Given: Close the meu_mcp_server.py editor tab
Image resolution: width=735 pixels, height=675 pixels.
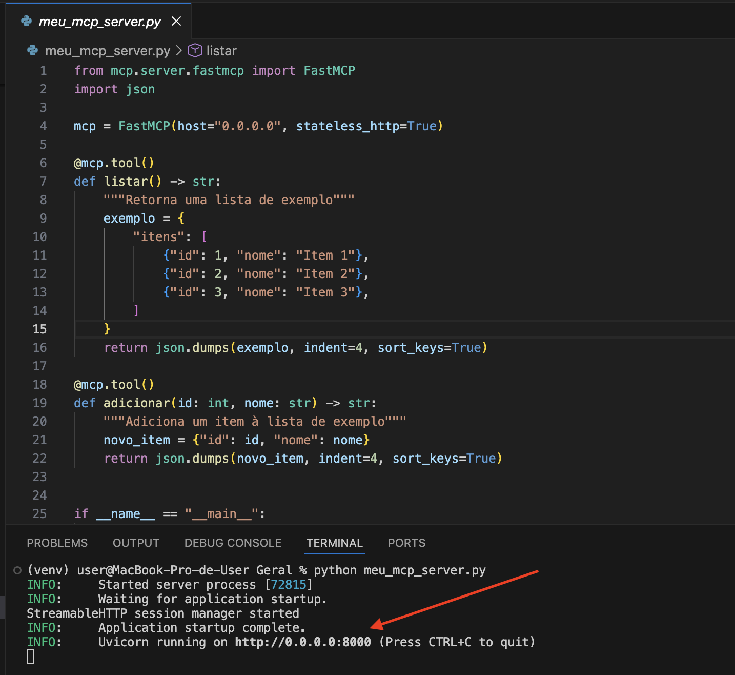Looking at the screenshot, I should click(176, 21).
